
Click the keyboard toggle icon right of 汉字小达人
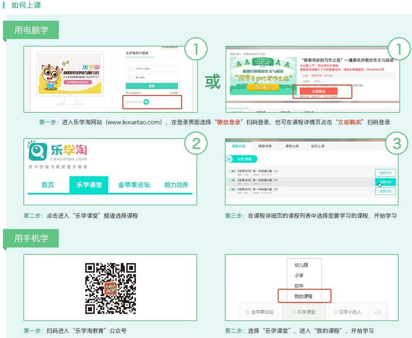pyautogui.click(x=378, y=312)
